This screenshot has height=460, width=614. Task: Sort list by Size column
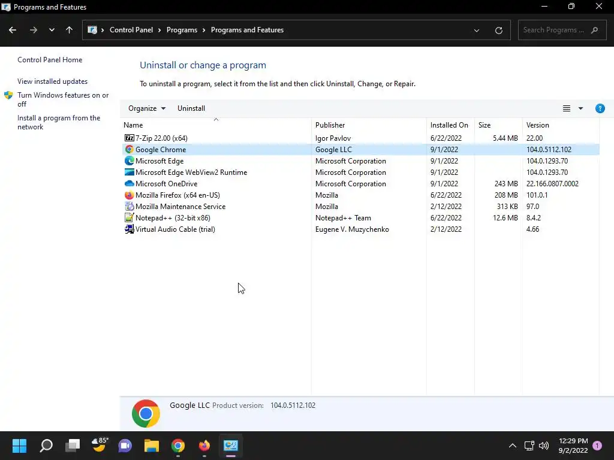point(498,125)
